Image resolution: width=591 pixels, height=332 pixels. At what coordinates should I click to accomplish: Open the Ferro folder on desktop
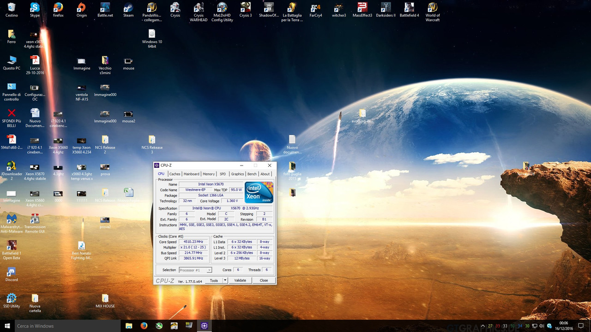(x=12, y=36)
